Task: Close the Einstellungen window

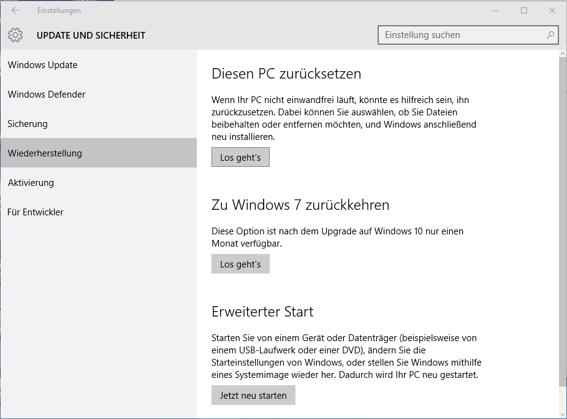Action: [552, 10]
